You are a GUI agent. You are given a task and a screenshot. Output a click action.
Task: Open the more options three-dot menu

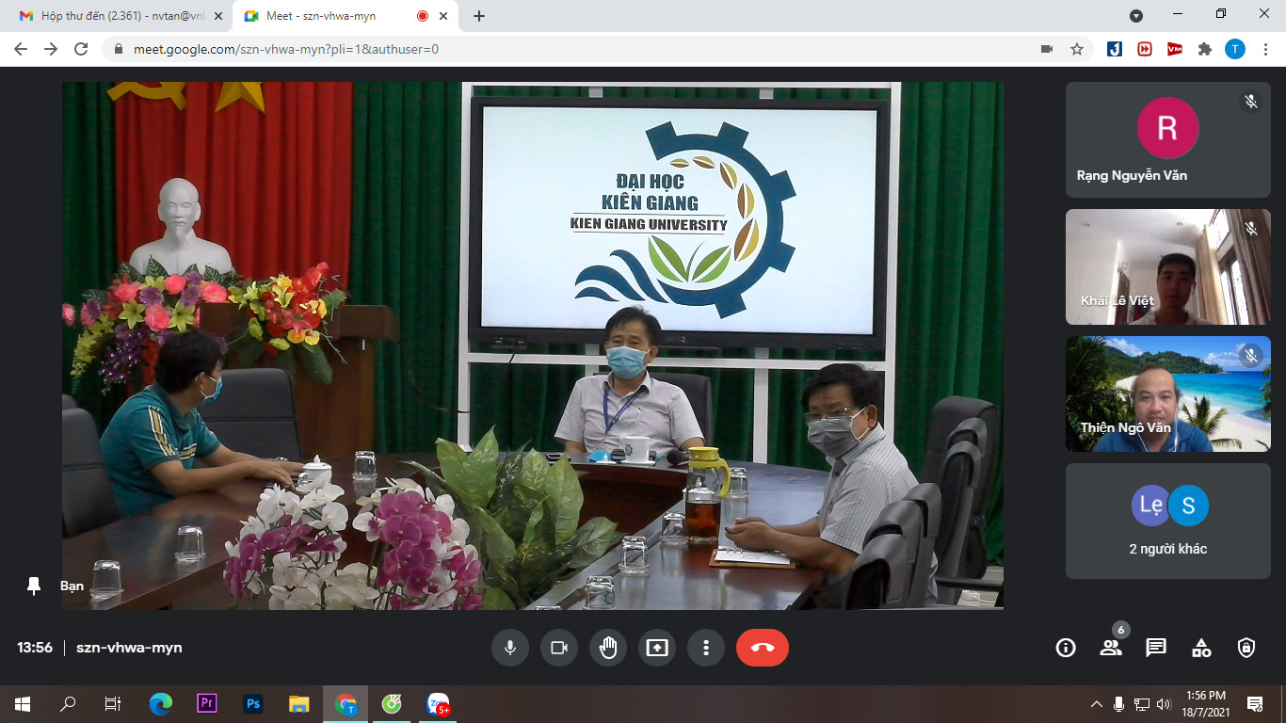[x=706, y=648]
